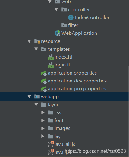Select the lay folder label
The height and width of the screenshot is (157, 129).
[58, 136]
